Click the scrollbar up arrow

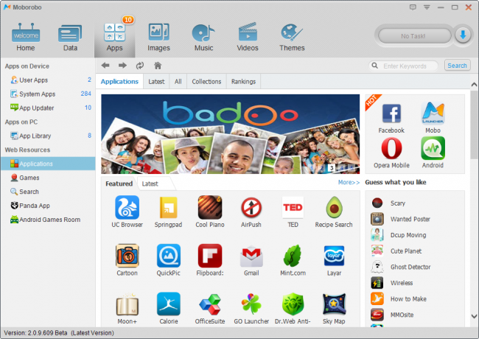(x=474, y=84)
